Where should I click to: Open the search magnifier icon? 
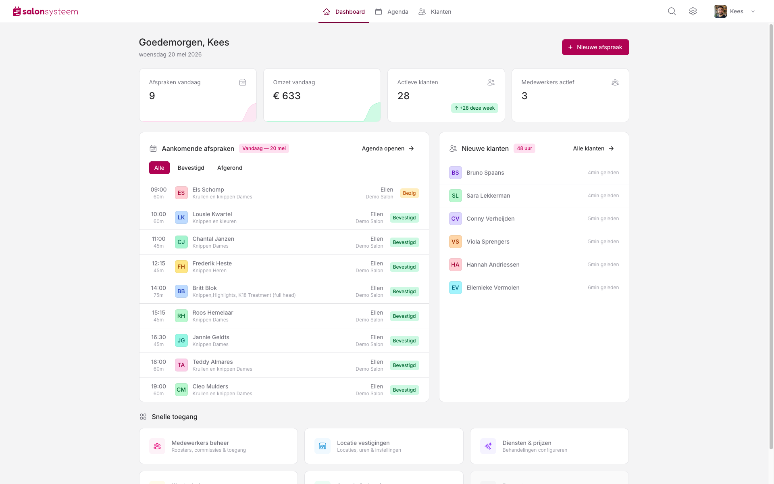672,11
